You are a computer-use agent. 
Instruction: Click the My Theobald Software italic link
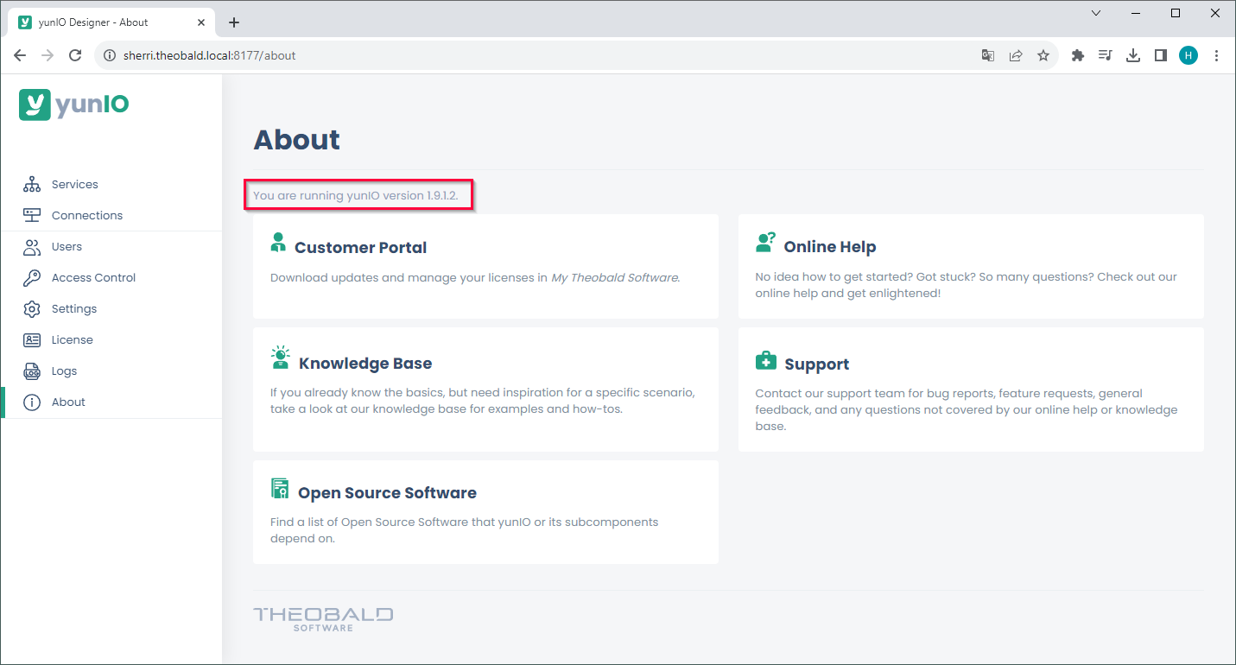pos(615,277)
